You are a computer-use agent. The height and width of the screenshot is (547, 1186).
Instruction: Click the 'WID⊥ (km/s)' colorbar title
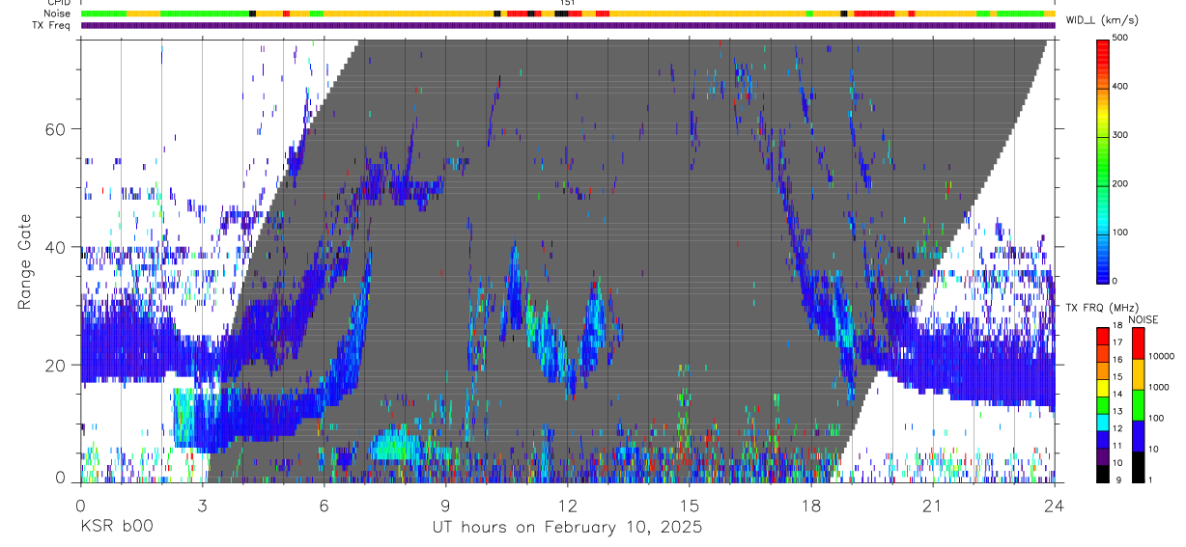1102,19
